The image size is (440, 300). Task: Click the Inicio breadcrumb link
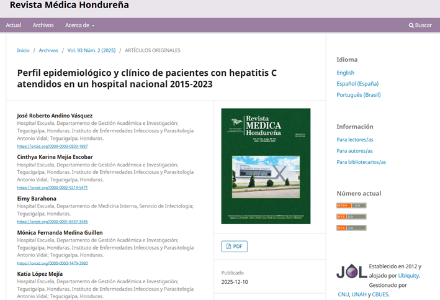23,50
